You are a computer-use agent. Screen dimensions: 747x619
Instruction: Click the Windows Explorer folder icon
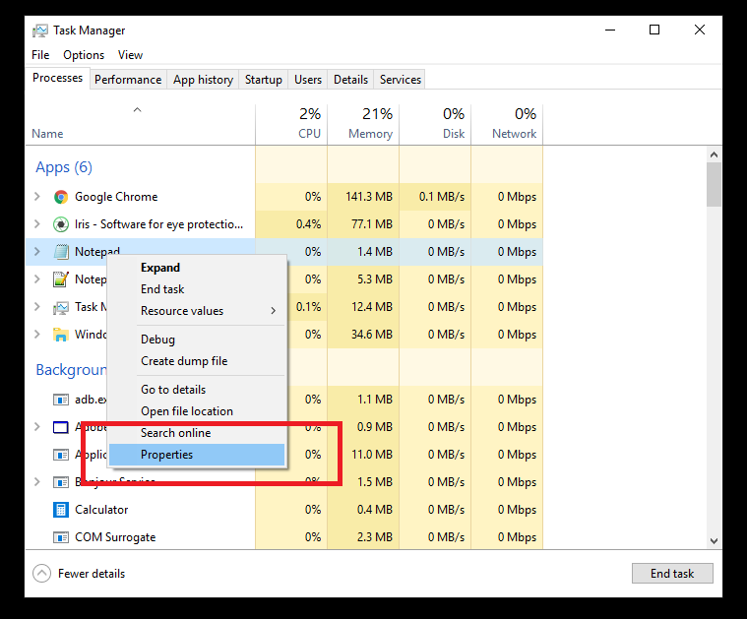(x=60, y=335)
